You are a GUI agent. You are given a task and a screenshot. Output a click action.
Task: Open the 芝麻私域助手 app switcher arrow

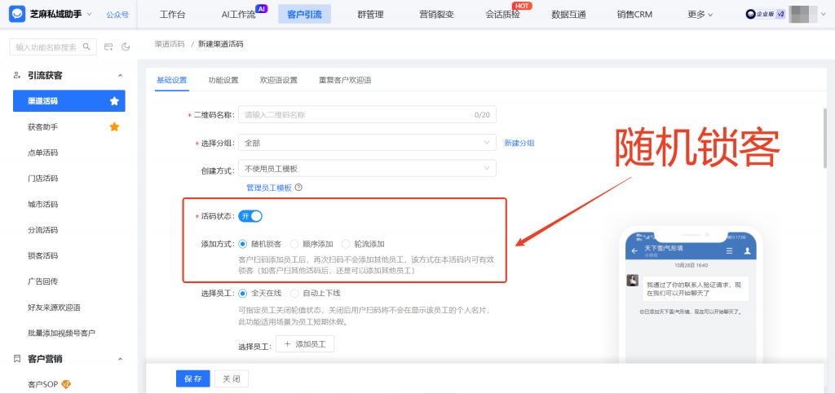click(89, 15)
